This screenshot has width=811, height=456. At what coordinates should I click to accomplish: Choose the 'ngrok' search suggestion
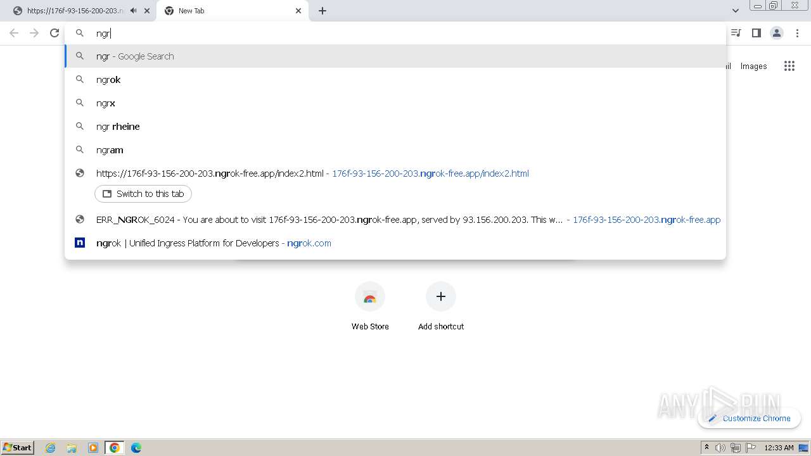395,80
